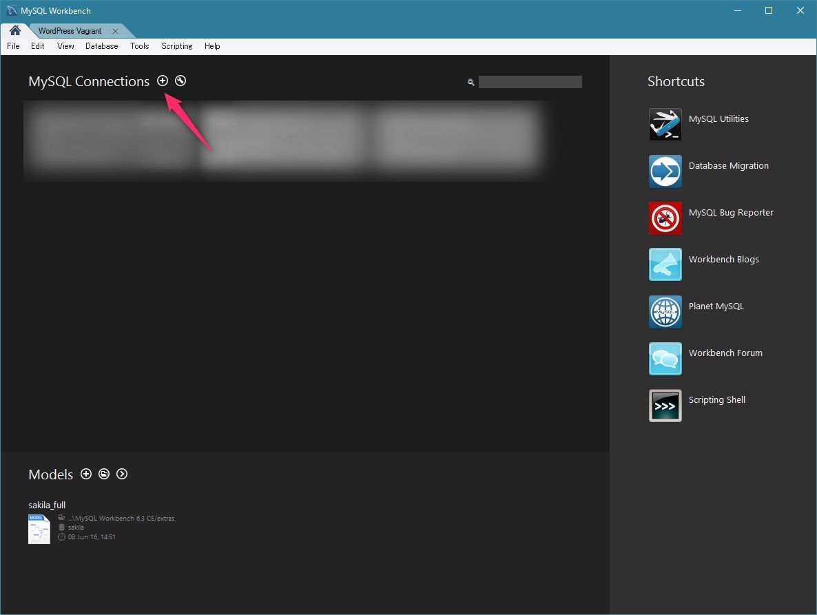Click the connections search magnifier icon

(471, 82)
